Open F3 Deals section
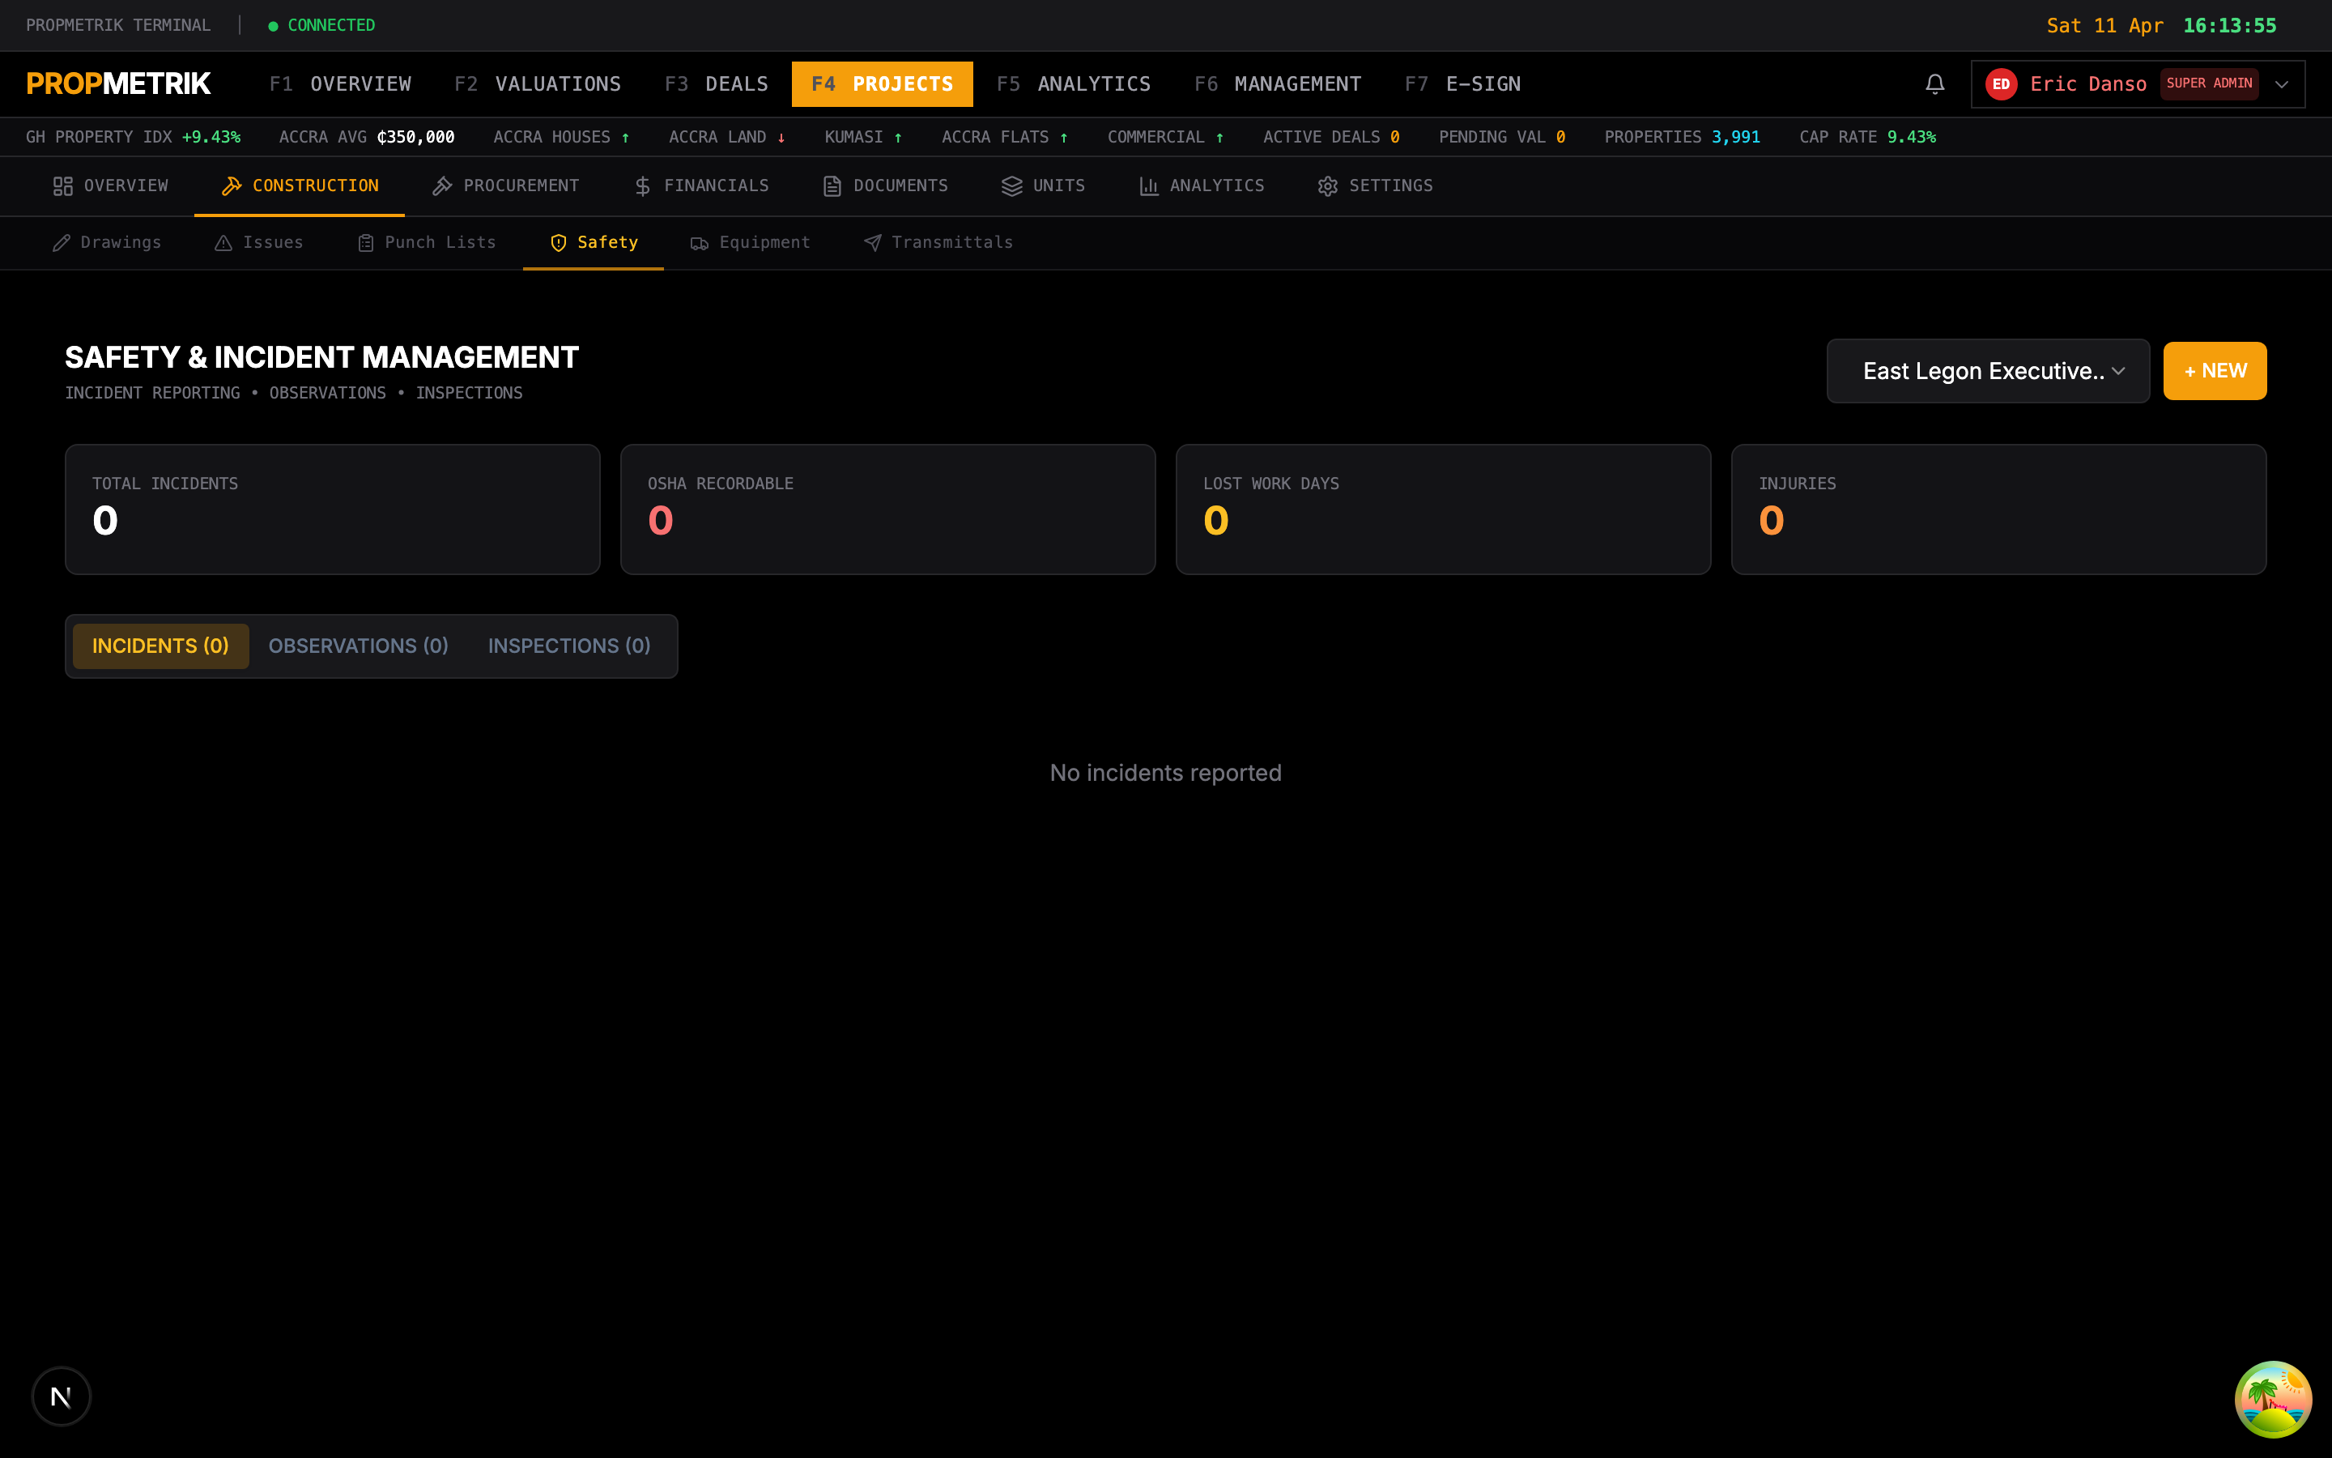 [x=716, y=84]
